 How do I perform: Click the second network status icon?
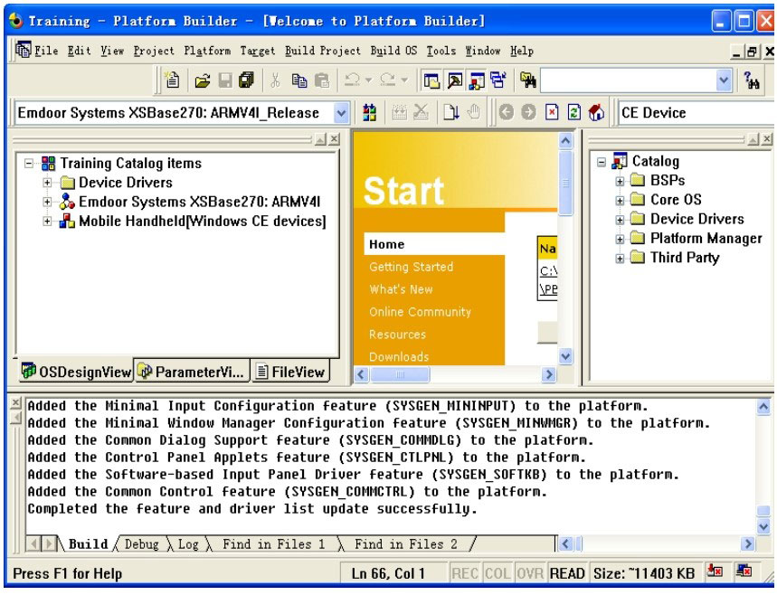coord(744,571)
